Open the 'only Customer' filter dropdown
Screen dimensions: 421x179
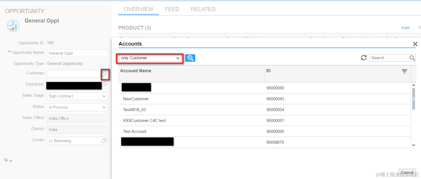point(150,58)
